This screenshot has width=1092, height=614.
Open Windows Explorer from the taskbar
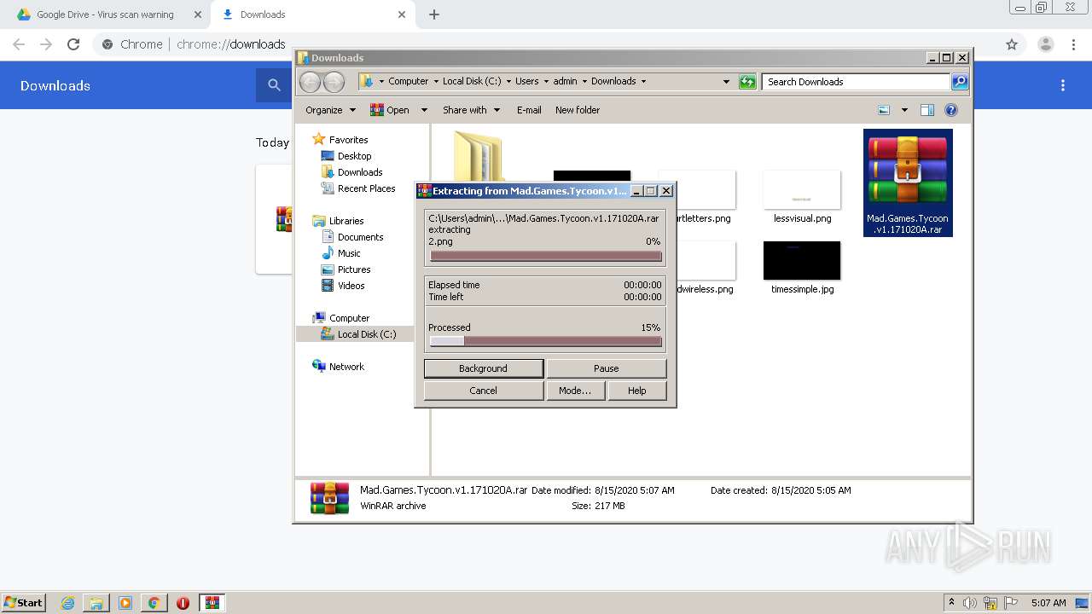coord(96,603)
